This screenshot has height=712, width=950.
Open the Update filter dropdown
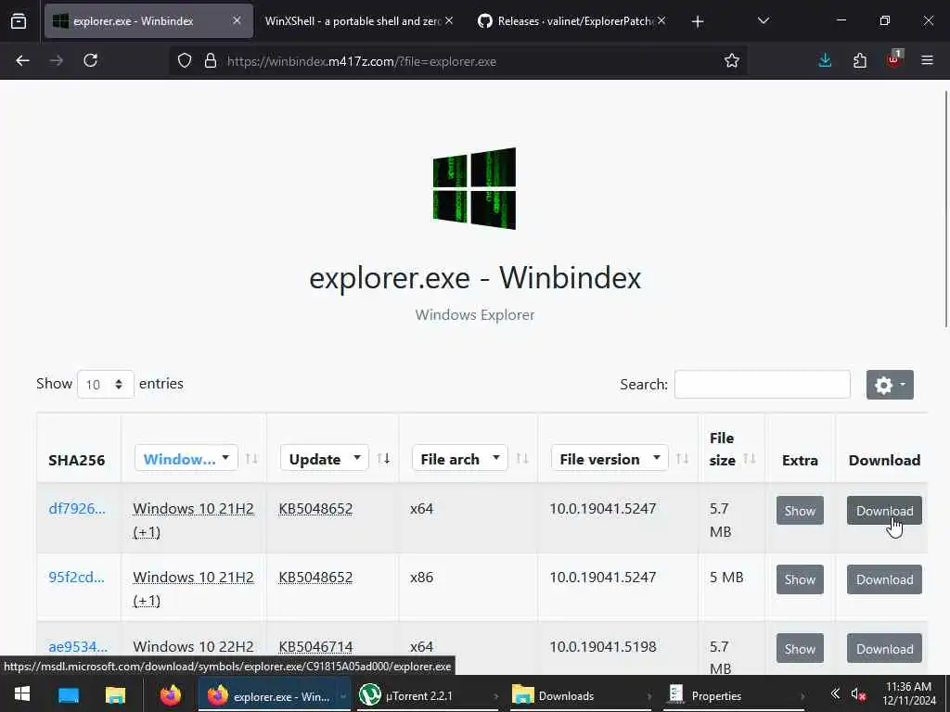tap(324, 458)
